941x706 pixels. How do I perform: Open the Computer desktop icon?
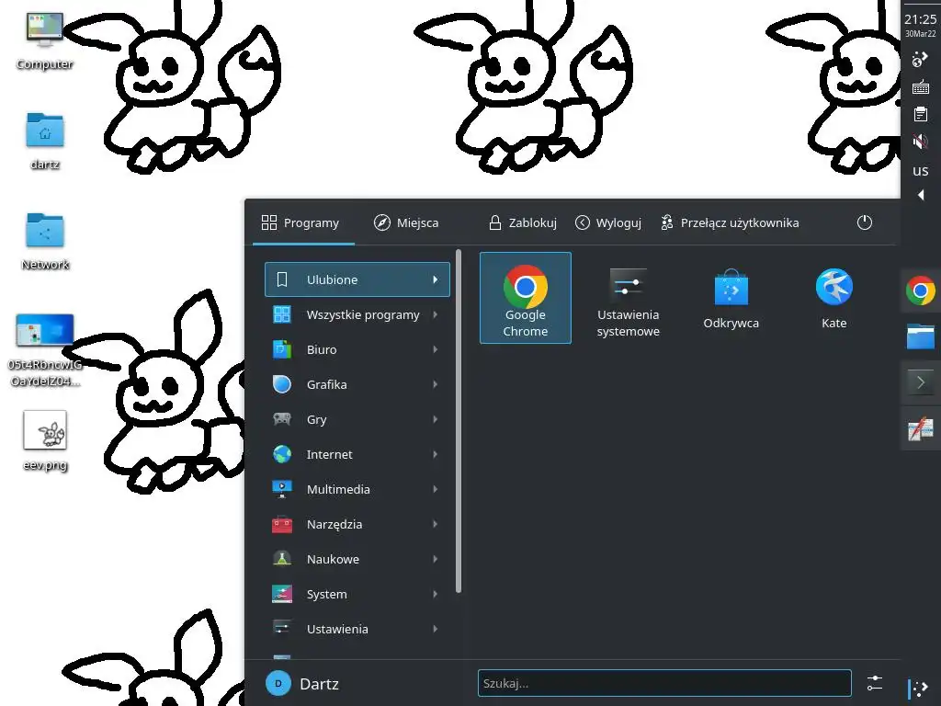(44, 40)
